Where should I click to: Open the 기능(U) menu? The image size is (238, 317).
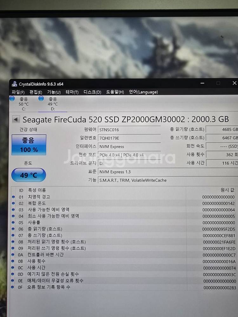[54, 92]
